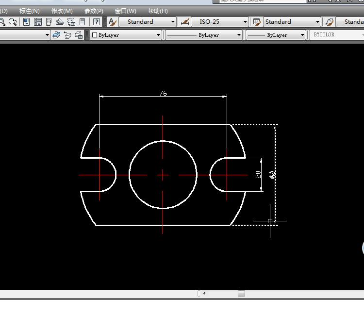Open the 标注(N) dimension menu
Viewport: 364px width, 315px height.
(30, 11)
